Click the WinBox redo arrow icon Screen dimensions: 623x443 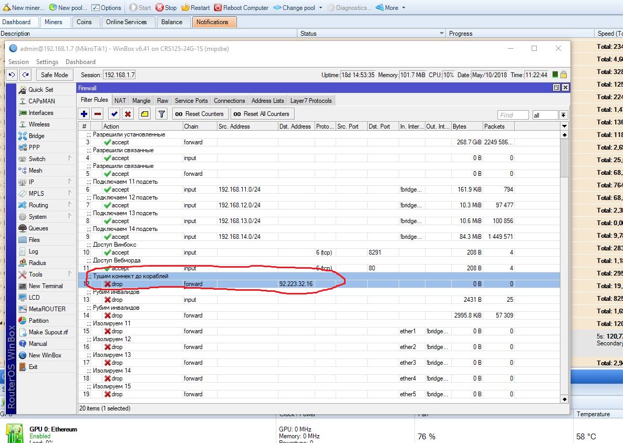tap(26, 75)
